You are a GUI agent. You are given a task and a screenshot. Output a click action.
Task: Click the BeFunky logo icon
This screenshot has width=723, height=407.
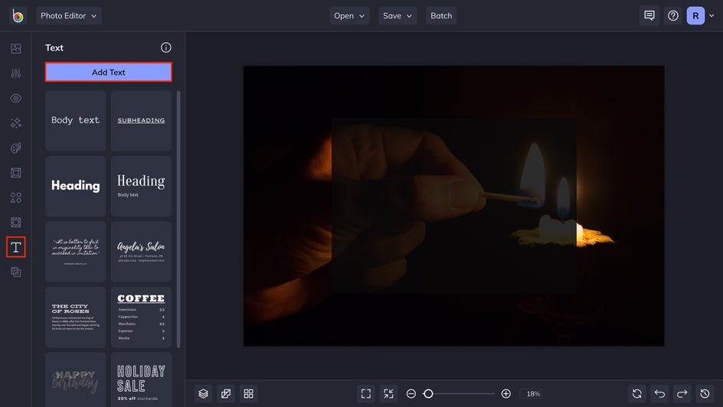pos(18,15)
